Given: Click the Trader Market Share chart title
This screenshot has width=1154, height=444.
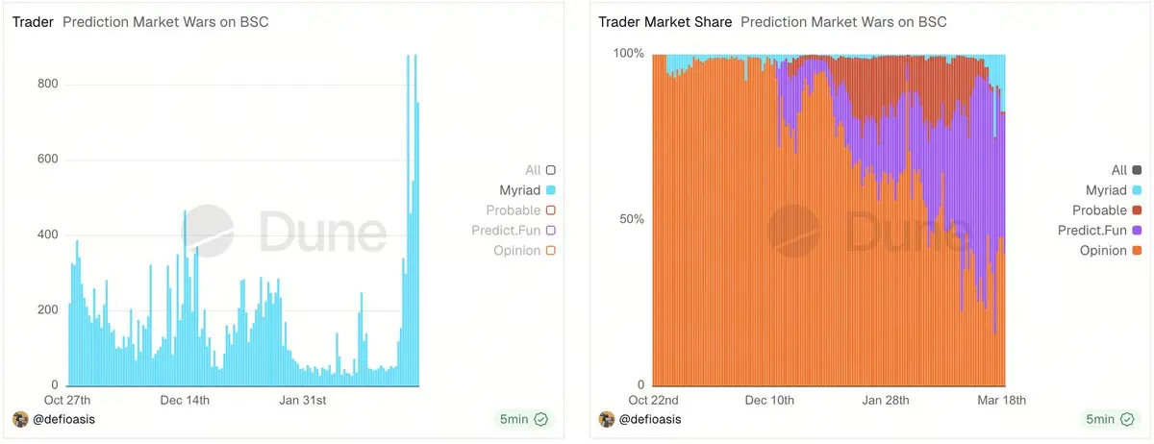Looking at the screenshot, I should [665, 21].
